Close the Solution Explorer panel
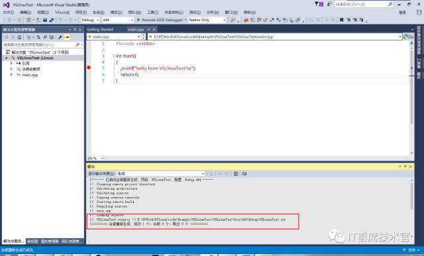Screen dimensions: 424x256 pyautogui.click(x=80, y=29)
